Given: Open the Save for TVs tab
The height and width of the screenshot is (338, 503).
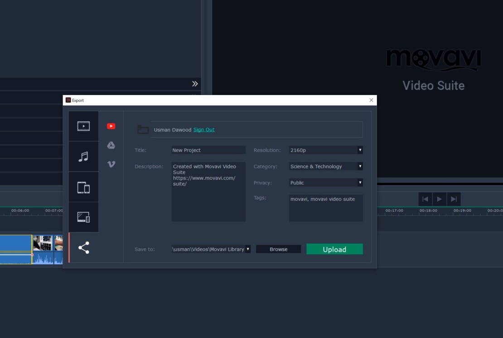Looking at the screenshot, I should [x=83, y=217].
